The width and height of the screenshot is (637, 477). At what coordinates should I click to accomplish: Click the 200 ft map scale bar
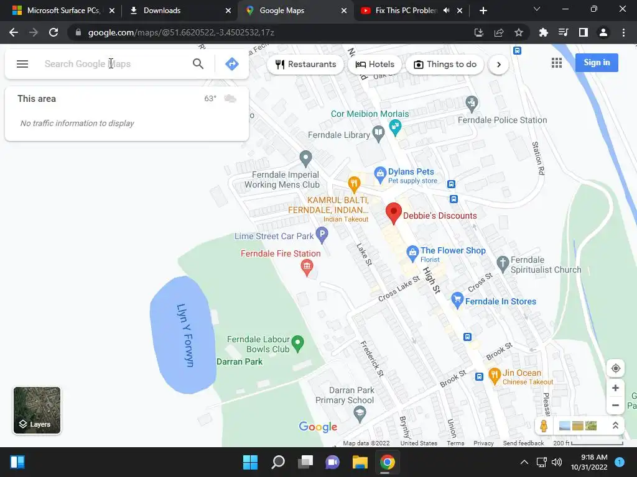coord(588,443)
